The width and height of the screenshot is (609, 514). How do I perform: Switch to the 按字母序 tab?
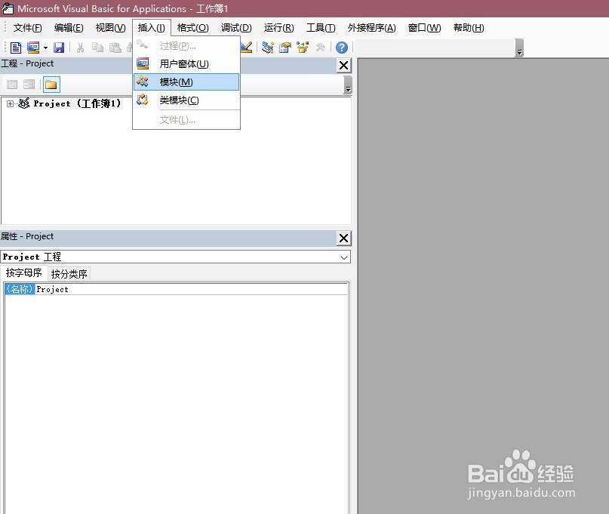tap(24, 273)
